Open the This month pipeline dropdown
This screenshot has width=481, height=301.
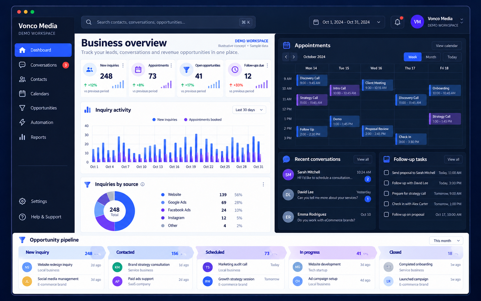point(446,241)
